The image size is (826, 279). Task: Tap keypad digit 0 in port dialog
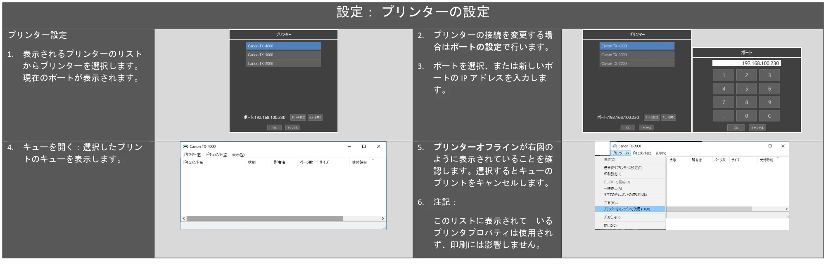tap(746, 116)
